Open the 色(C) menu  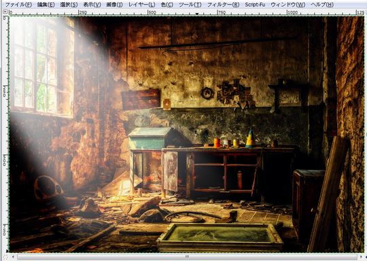[x=167, y=5]
